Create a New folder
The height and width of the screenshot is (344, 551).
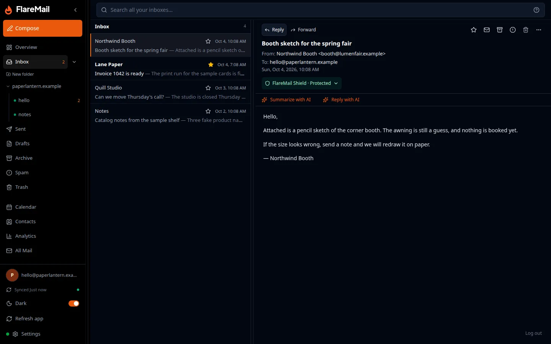(20, 74)
